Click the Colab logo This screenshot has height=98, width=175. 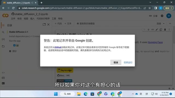(x=5, y=16)
